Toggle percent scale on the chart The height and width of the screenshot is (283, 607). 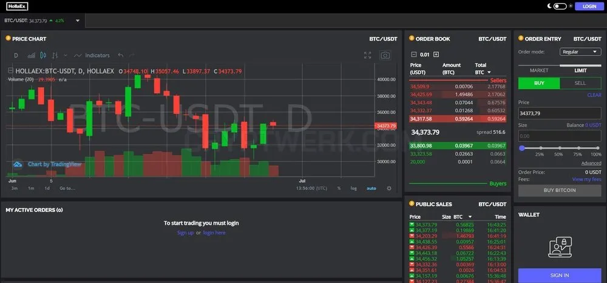(339, 188)
